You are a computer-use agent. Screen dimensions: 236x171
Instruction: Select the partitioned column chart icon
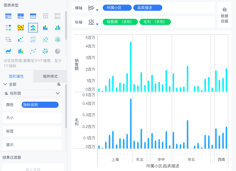click(x=33, y=28)
